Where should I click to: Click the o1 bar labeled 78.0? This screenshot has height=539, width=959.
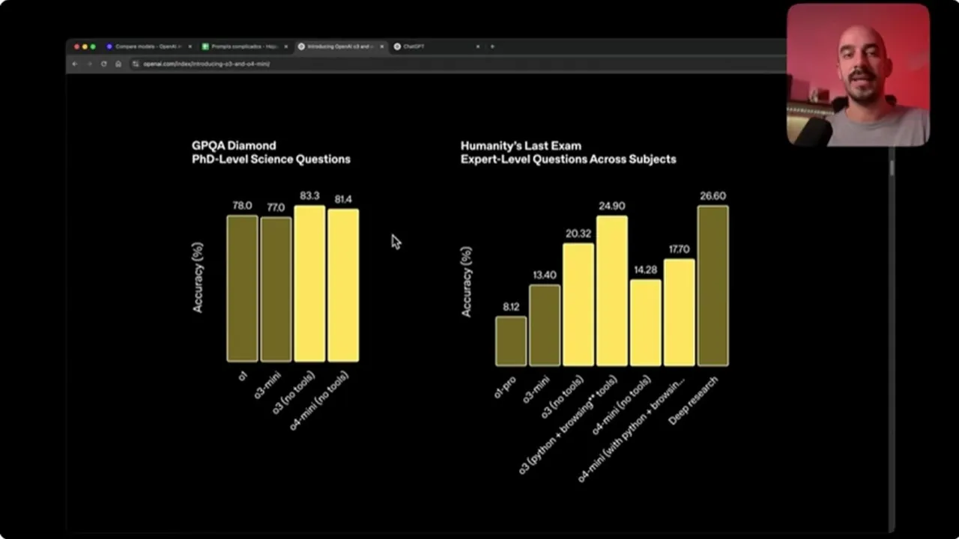click(242, 289)
